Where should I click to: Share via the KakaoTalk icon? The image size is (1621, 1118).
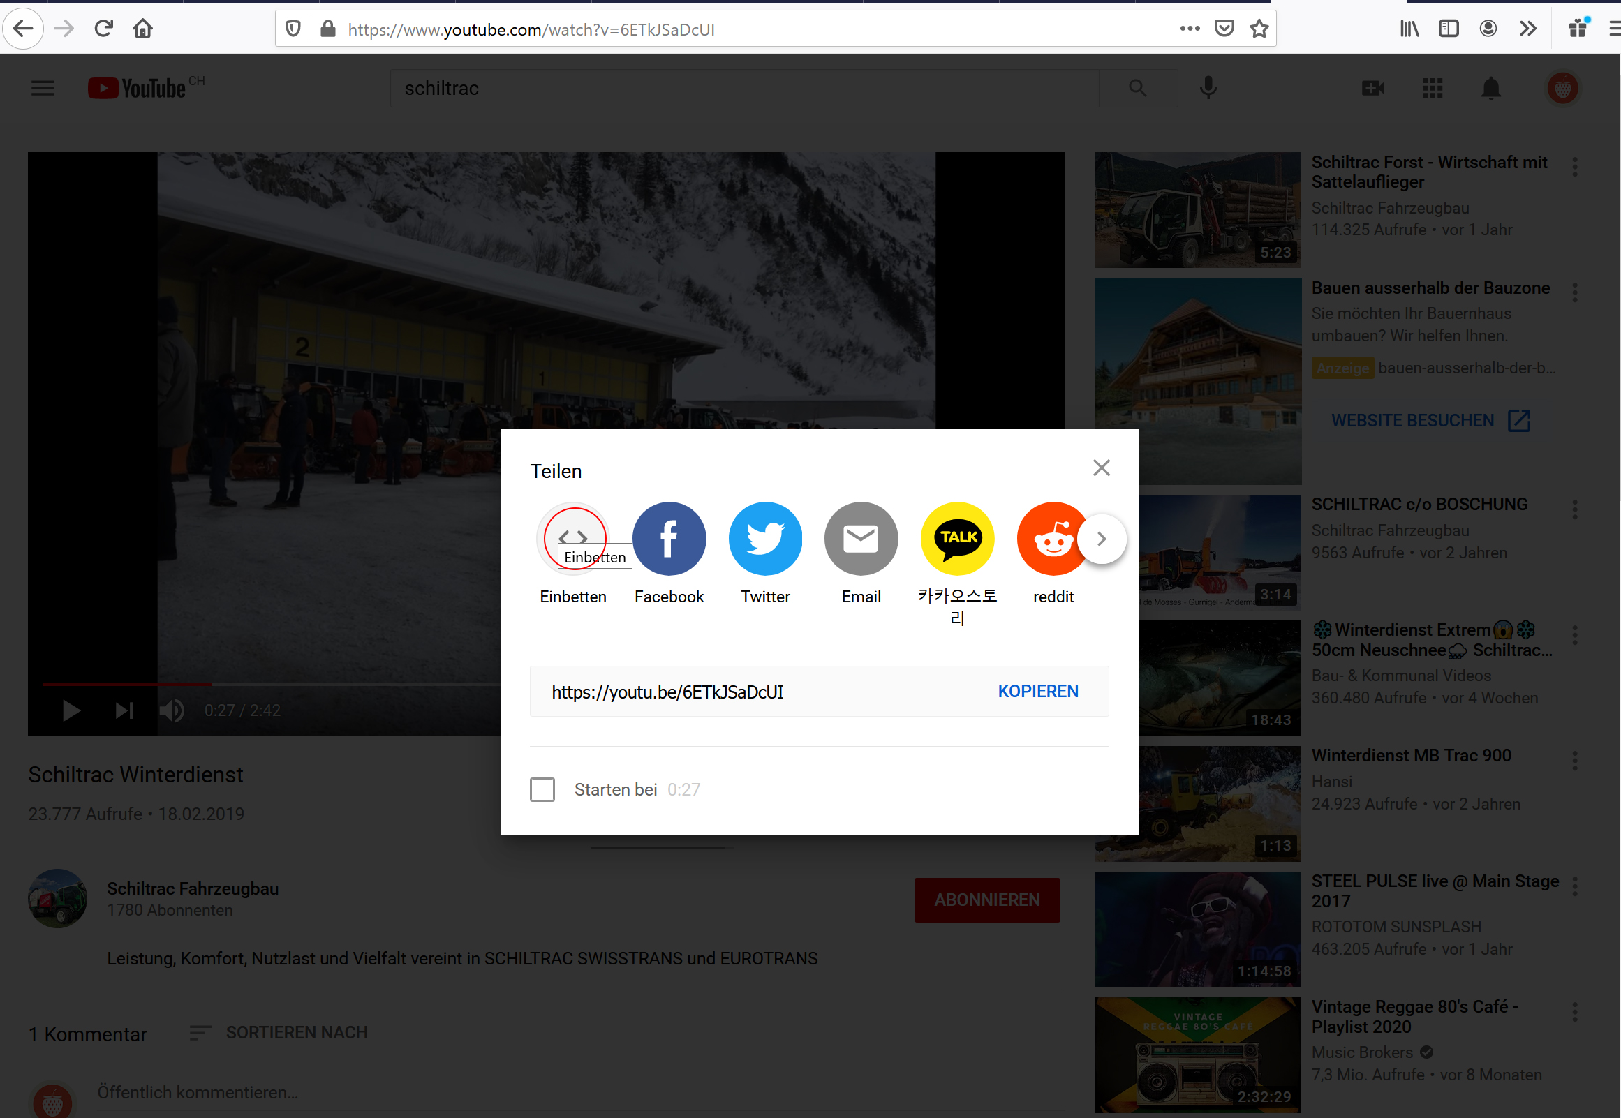pyautogui.click(x=957, y=538)
